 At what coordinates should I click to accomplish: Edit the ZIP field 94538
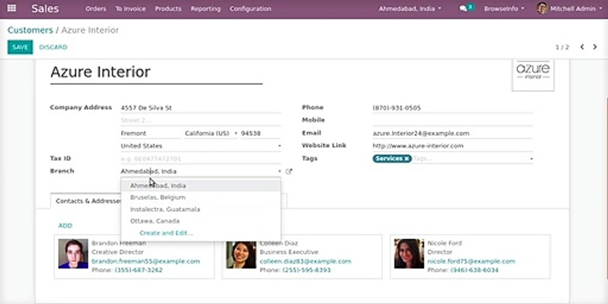[x=261, y=133]
